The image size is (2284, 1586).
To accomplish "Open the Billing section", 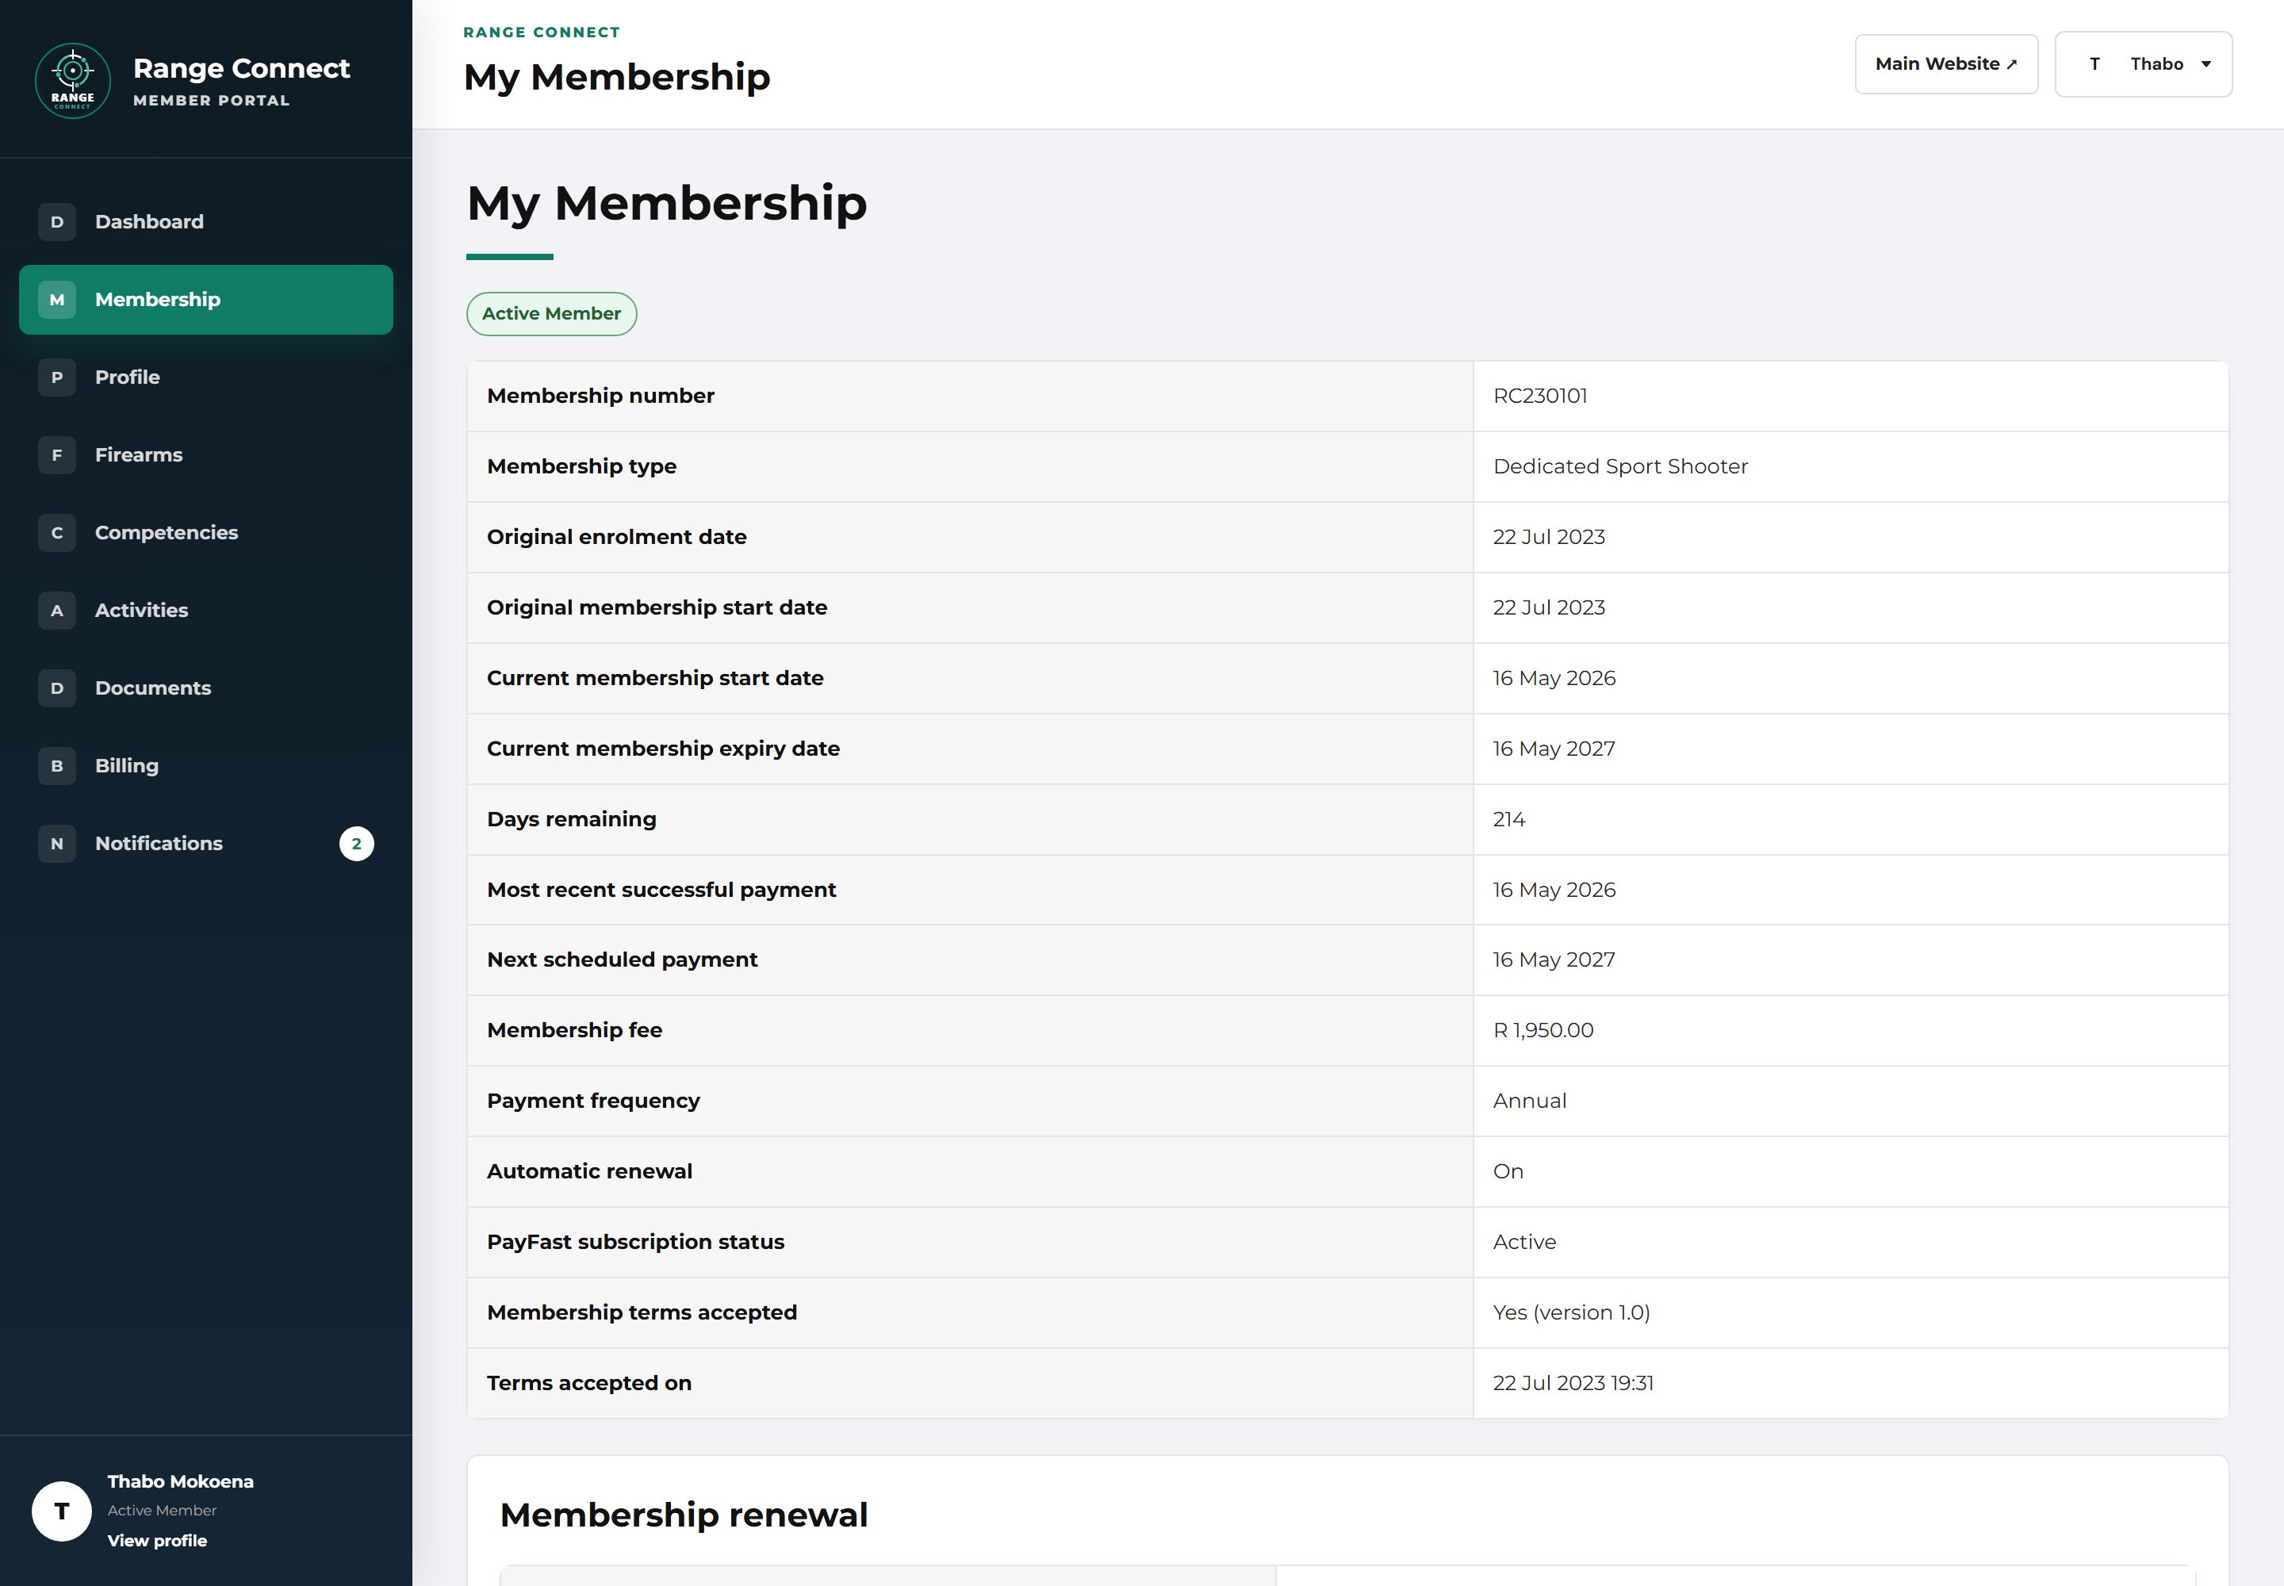I will click(x=205, y=765).
